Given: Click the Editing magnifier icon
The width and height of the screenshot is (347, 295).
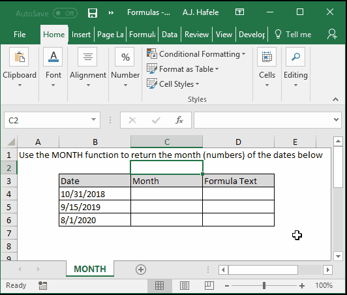Looking at the screenshot, I should (x=295, y=57).
